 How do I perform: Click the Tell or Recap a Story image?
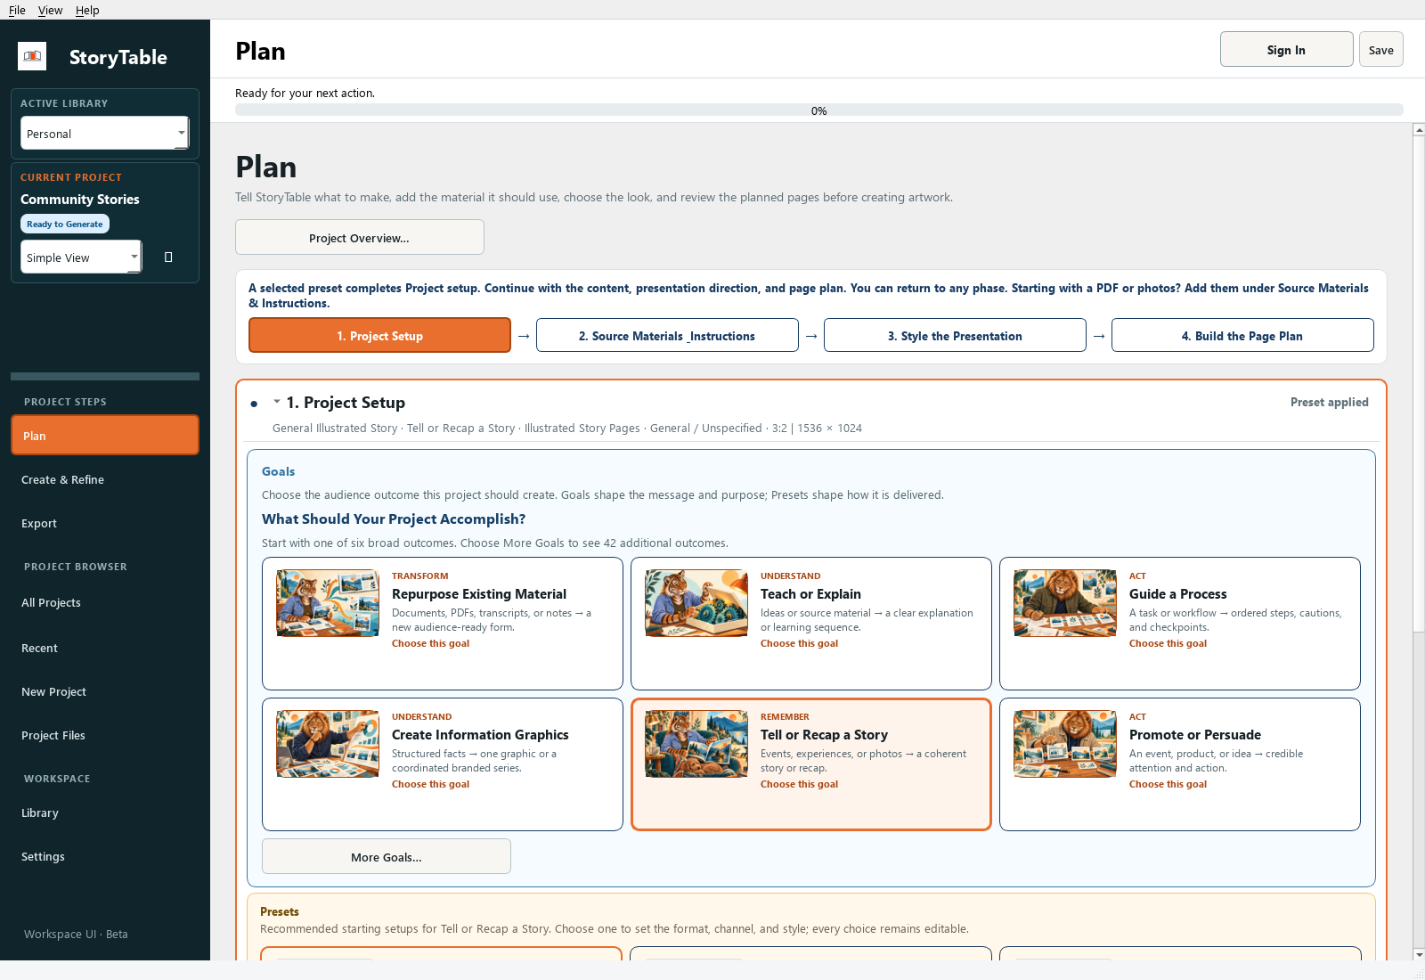point(696,744)
